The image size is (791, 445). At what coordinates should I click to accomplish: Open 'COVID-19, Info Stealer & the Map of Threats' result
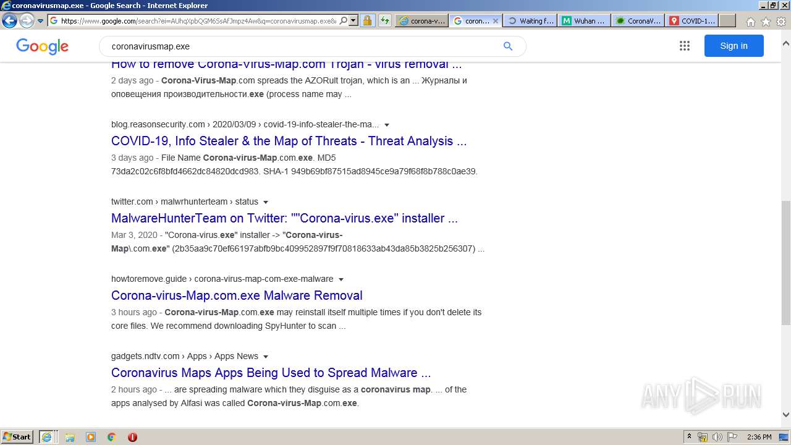289,141
